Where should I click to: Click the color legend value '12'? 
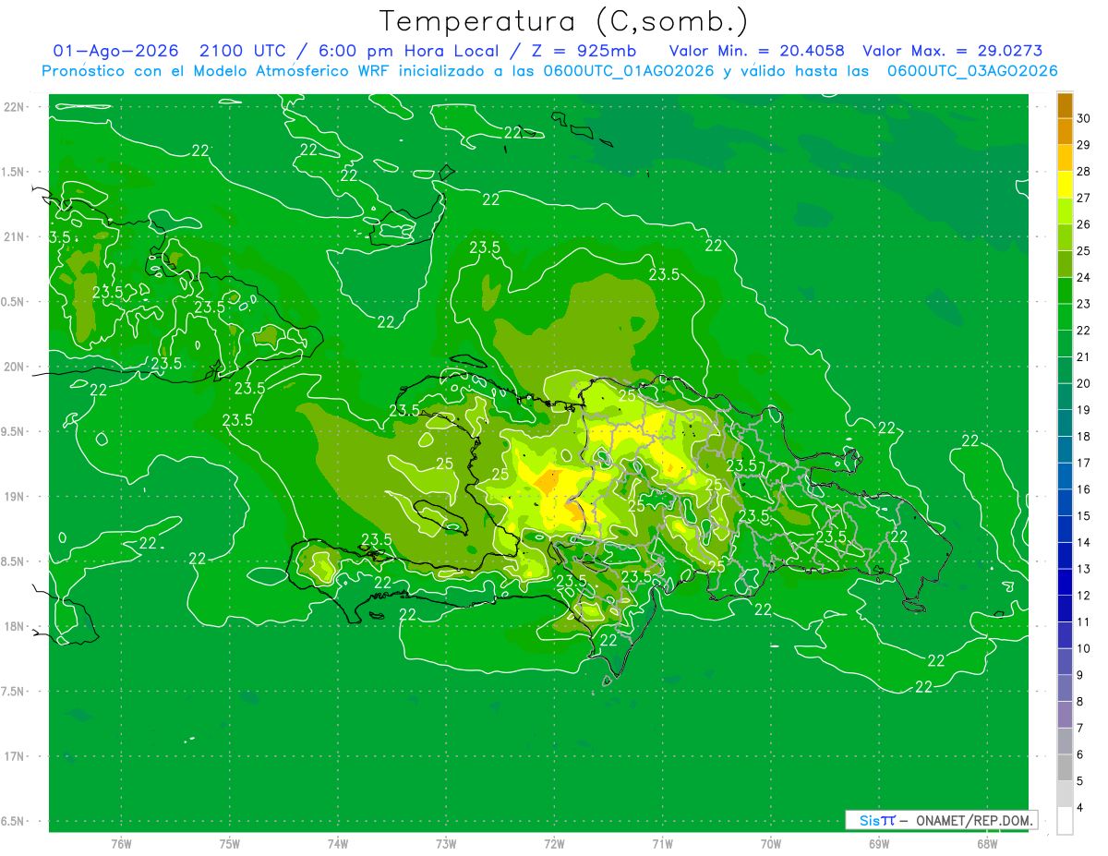click(x=1084, y=596)
